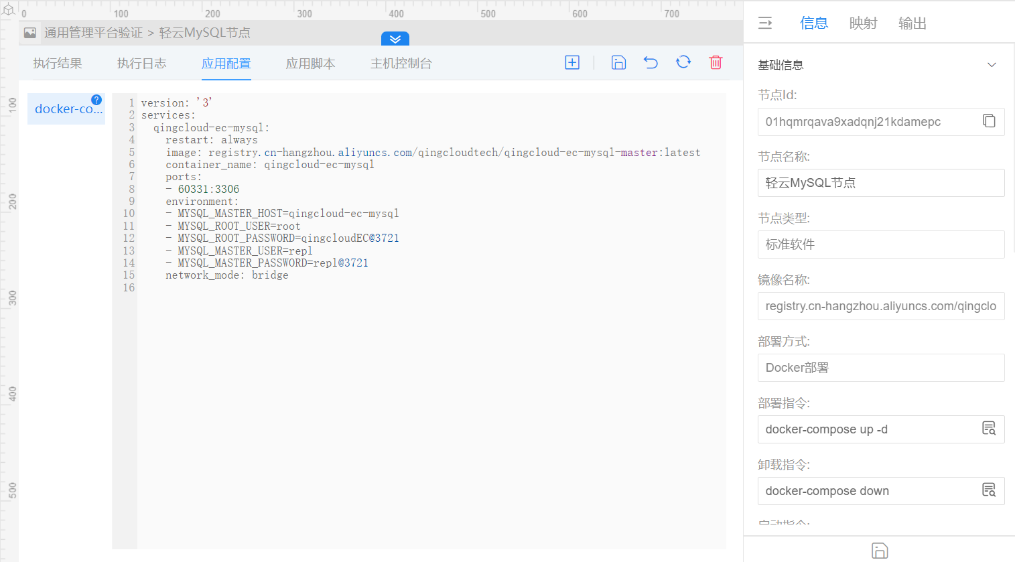
Task: Click the 镜像名称 input field
Action: coord(881,306)
